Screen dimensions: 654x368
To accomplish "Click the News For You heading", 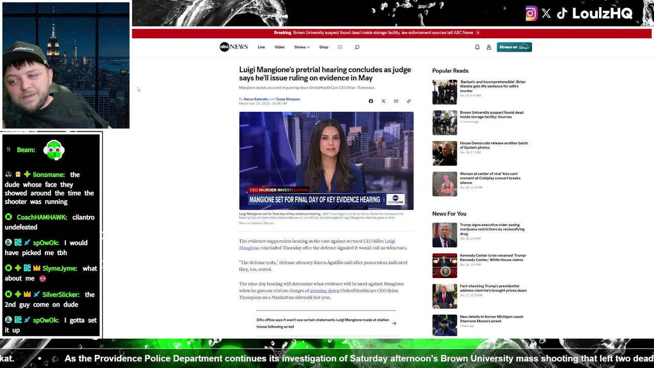I will [x=449, y=214].
